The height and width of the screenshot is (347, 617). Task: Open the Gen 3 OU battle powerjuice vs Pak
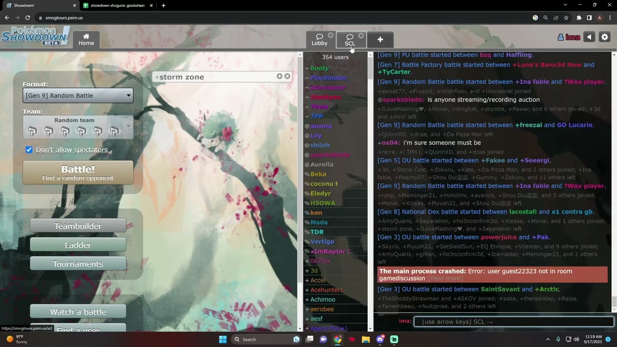(464, 237)
